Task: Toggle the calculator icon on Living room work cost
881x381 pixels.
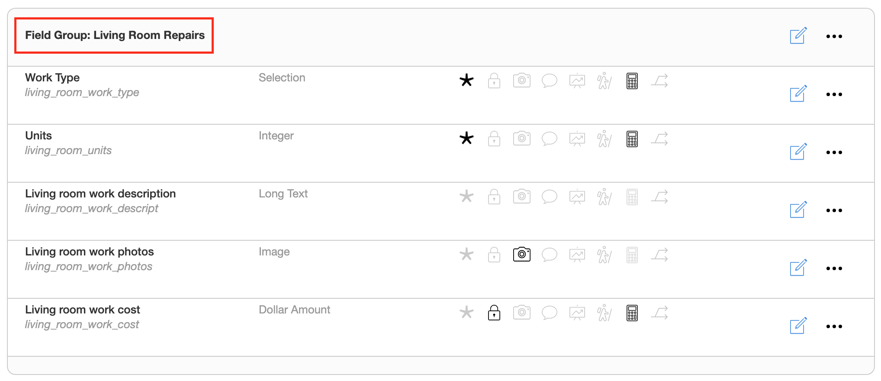Action: (x=632, y=313)
